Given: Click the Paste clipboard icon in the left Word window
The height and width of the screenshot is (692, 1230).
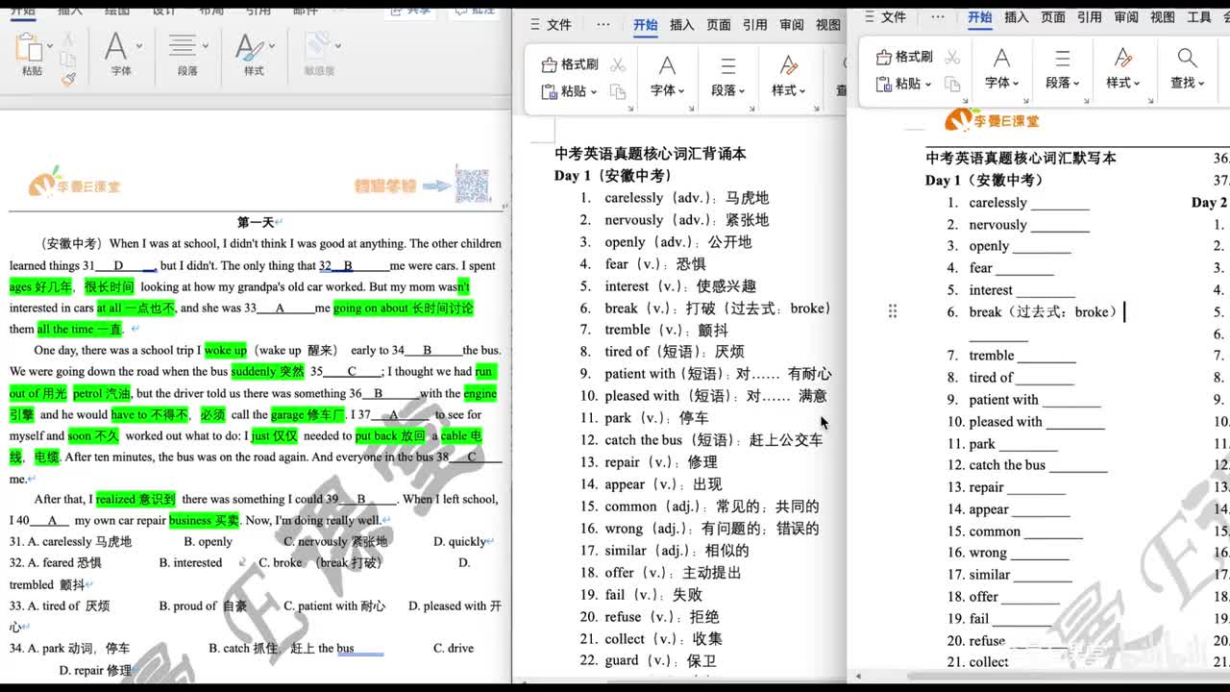Looking at the screenshot, I should 29,48.
